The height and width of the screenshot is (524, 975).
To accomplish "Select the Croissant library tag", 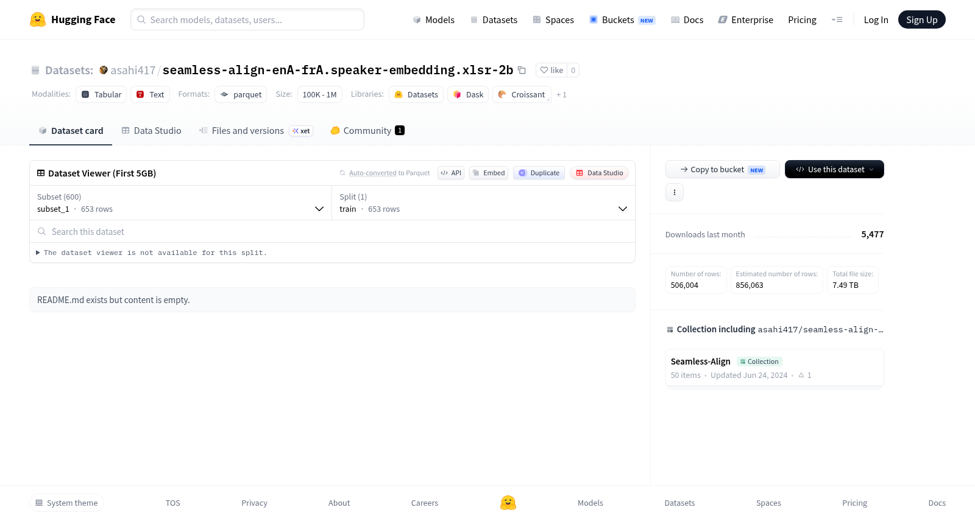I will 522,94.
